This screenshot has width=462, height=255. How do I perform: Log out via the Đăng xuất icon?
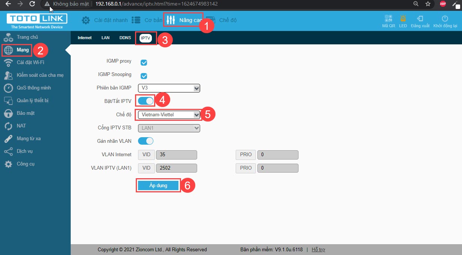coord(420,19)
